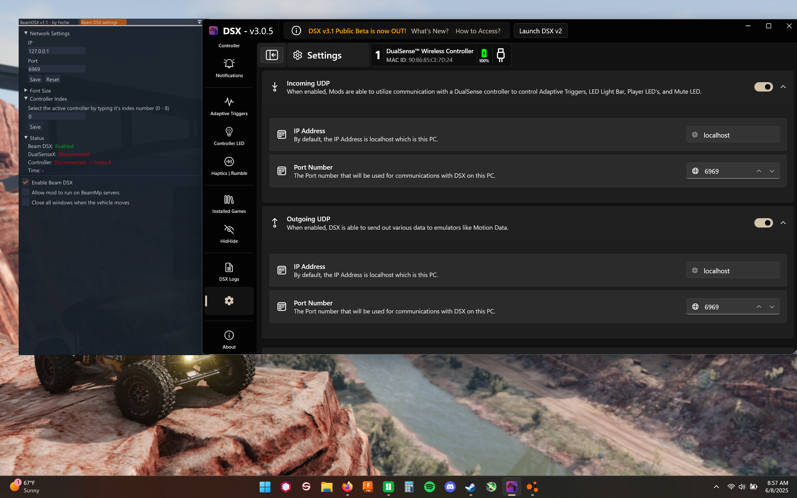Open Haptics | Rumble page
Screen dimensions: 797x498
tap(229, 166)
